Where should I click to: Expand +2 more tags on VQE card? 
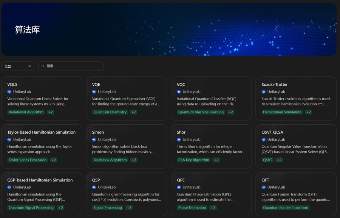click(x=134, y=112)
